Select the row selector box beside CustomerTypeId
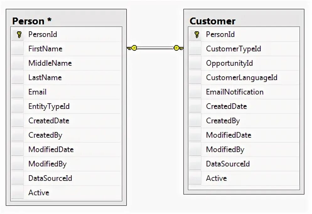The width and height of the screenshot is (312, 214). click(195, 49)
